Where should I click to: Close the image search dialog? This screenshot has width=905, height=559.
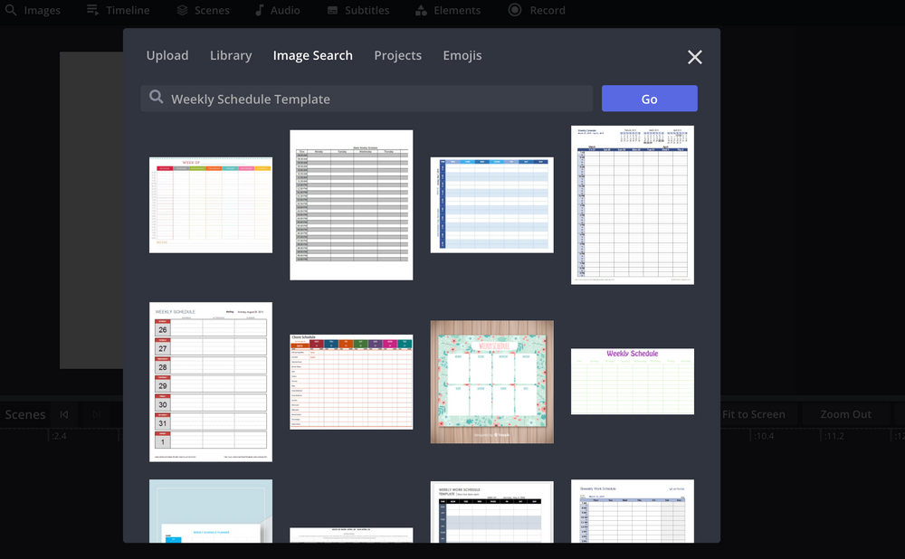coord(694,57)
